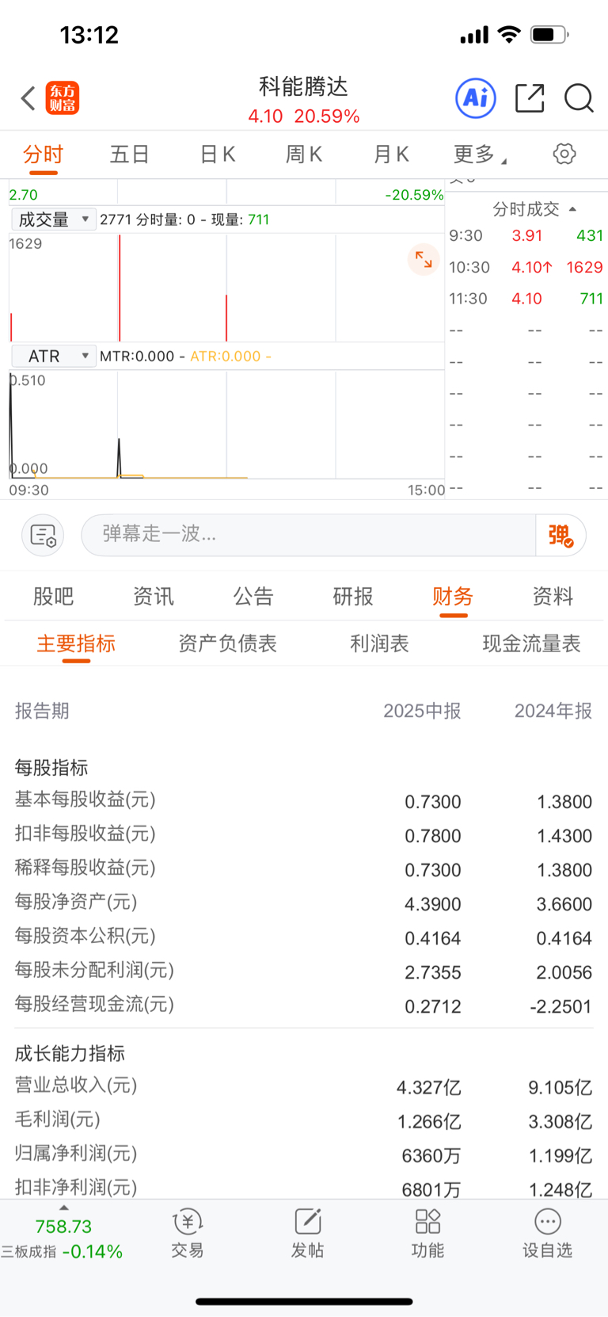This screenshot has width=608, height=1317.
Task: Open 现金流量表 sub-tab
Action: tap(532, 643)
